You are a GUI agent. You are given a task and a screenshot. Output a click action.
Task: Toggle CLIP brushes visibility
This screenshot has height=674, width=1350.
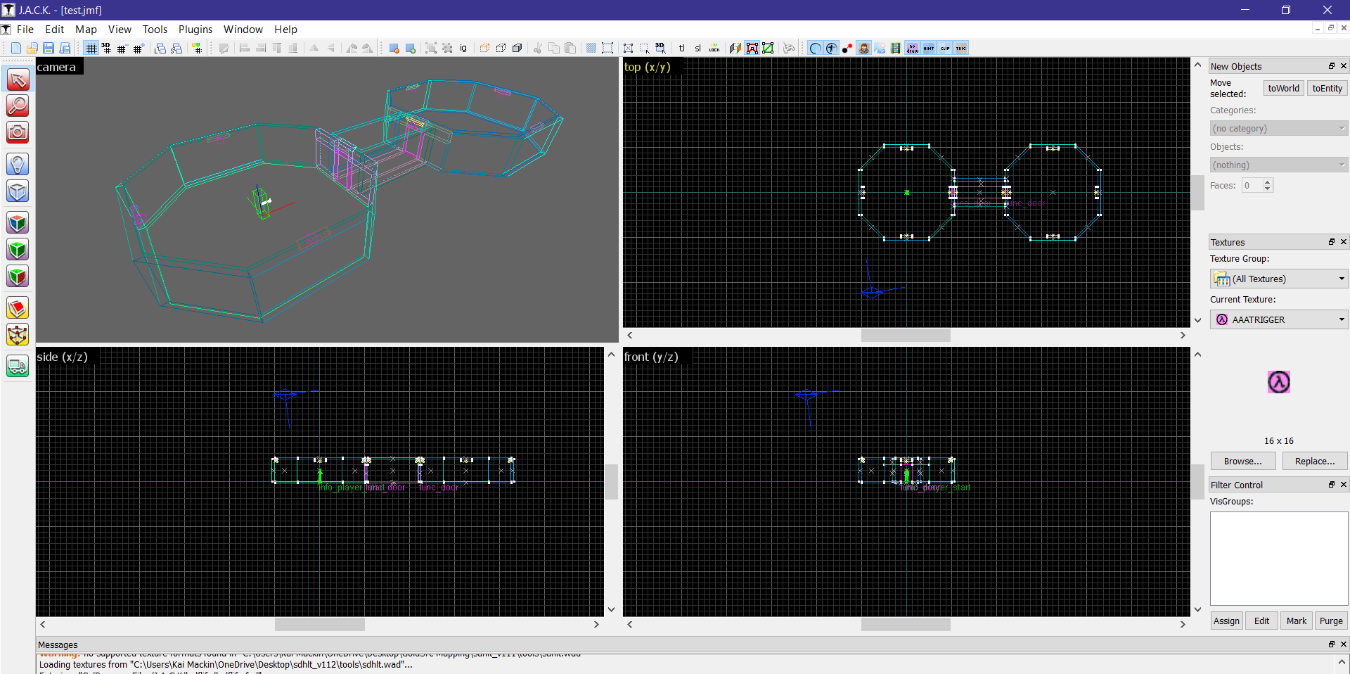pyautogui.click(x=945, y=48)
